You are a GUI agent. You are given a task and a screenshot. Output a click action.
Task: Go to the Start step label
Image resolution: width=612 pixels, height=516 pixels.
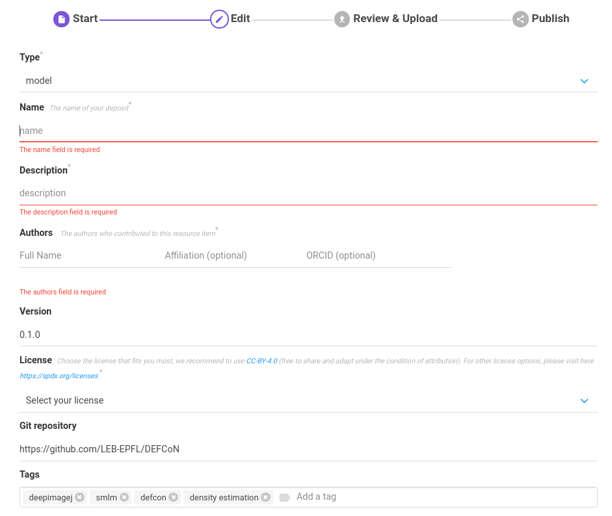(x=85, y=18)
